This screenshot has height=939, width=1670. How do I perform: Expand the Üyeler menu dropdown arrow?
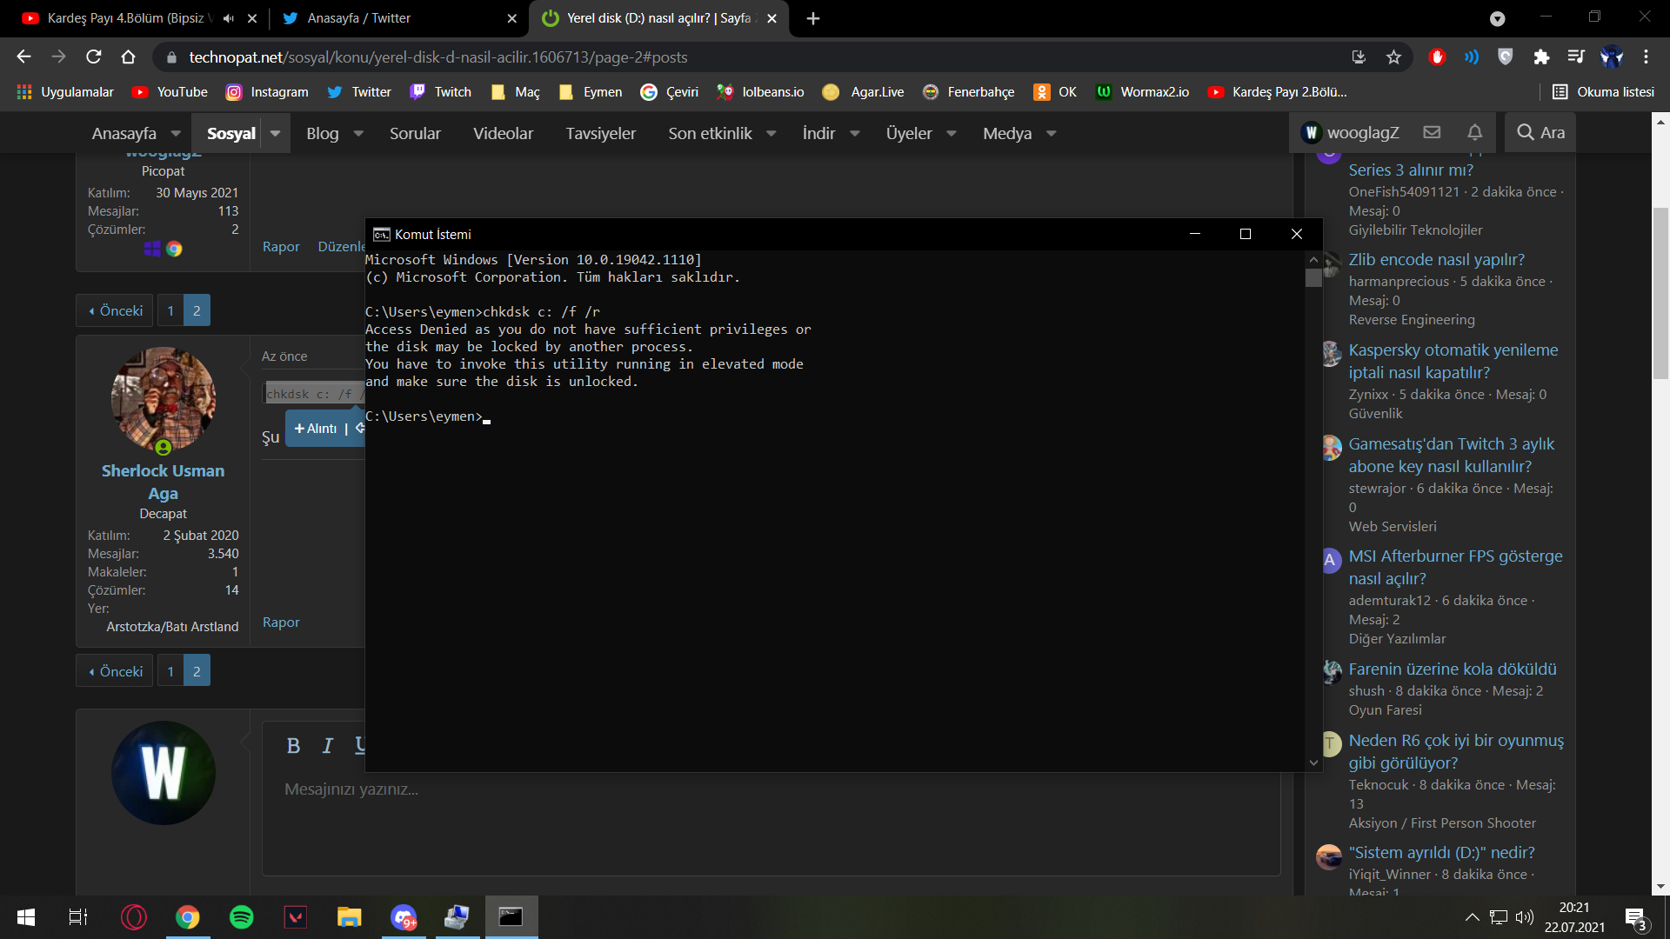(951, 134)
